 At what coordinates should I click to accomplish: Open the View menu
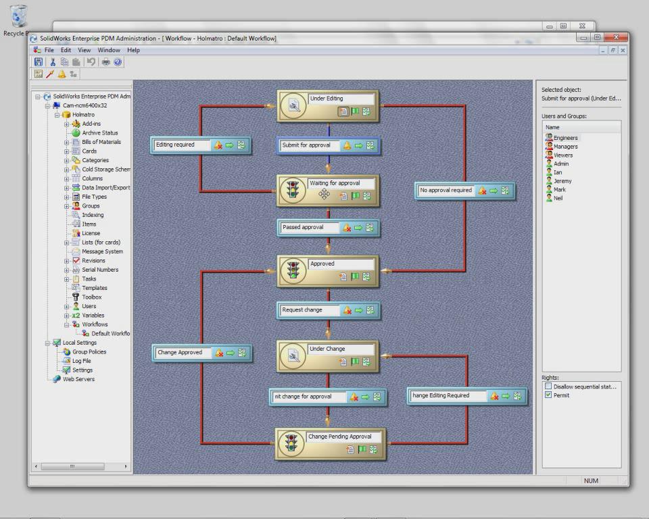84,50
